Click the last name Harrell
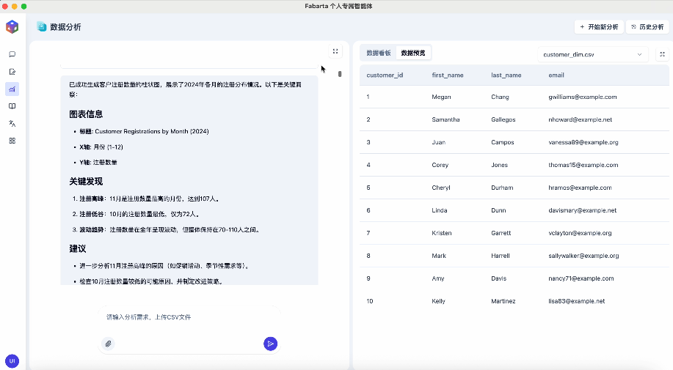The width and height of the screenshot is (673, 370). pos(501,256)
